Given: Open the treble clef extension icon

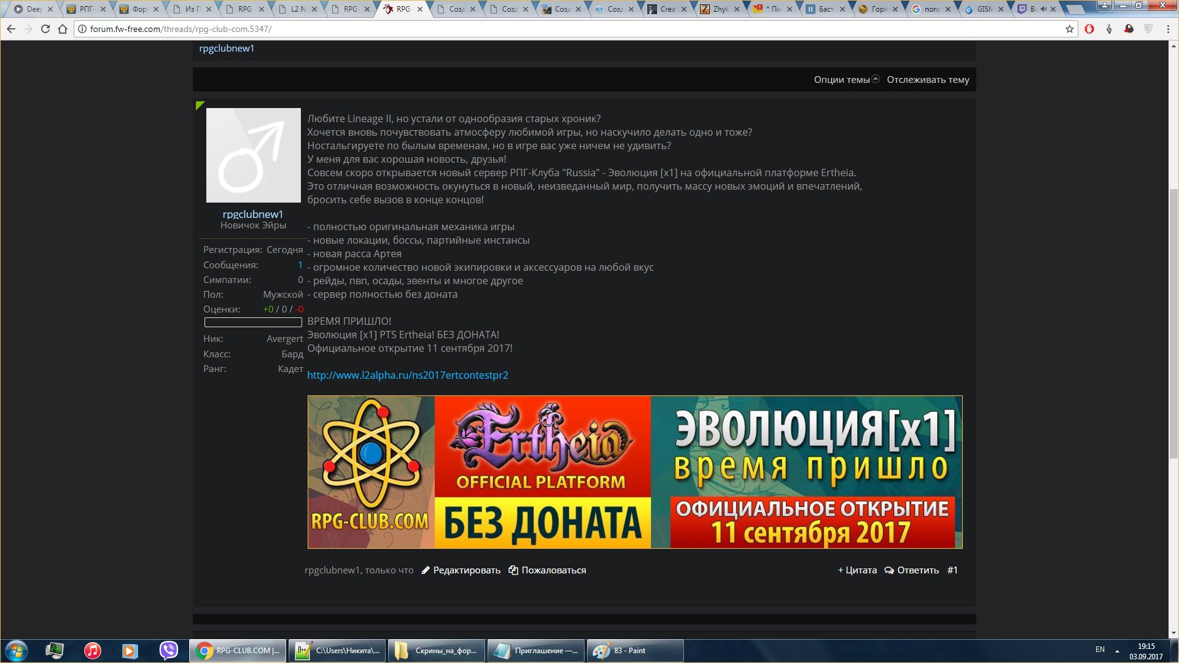Looking at the screenshot, I should [1109, 29].
